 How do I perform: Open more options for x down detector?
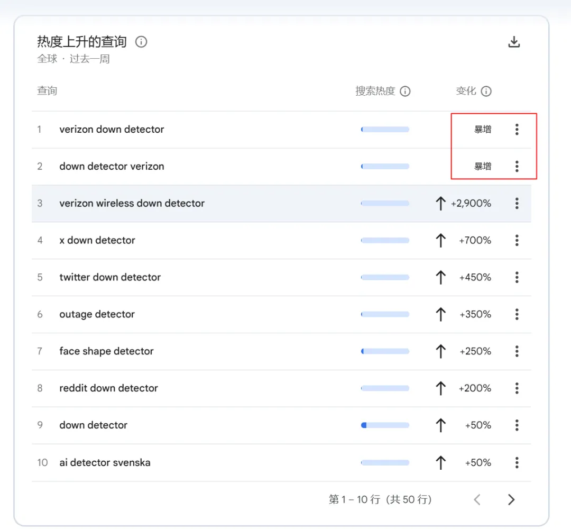(517, 240)
